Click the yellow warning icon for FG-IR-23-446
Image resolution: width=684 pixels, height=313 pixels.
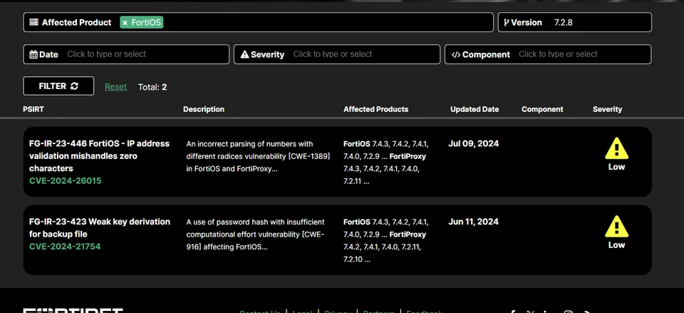[x=616, y=148]
